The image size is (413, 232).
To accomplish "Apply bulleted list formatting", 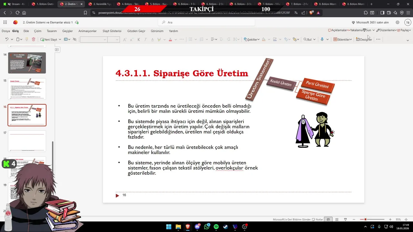I will 190,39.
